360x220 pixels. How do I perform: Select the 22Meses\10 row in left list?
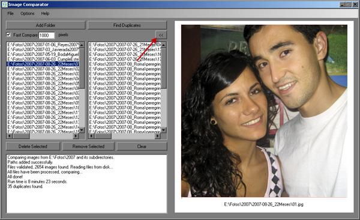pos(43,108)
